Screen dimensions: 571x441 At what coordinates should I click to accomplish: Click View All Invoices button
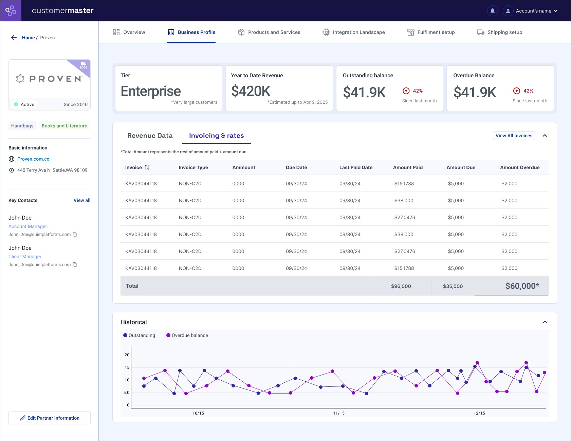[x=514, y=136]
